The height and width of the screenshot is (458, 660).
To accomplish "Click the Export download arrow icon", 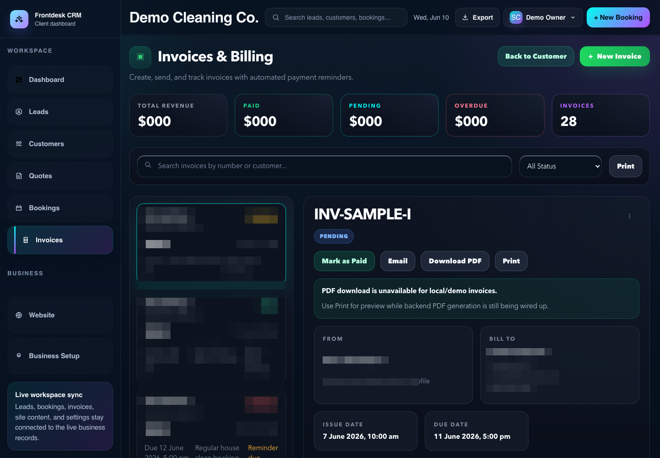I will click(465, 17).
